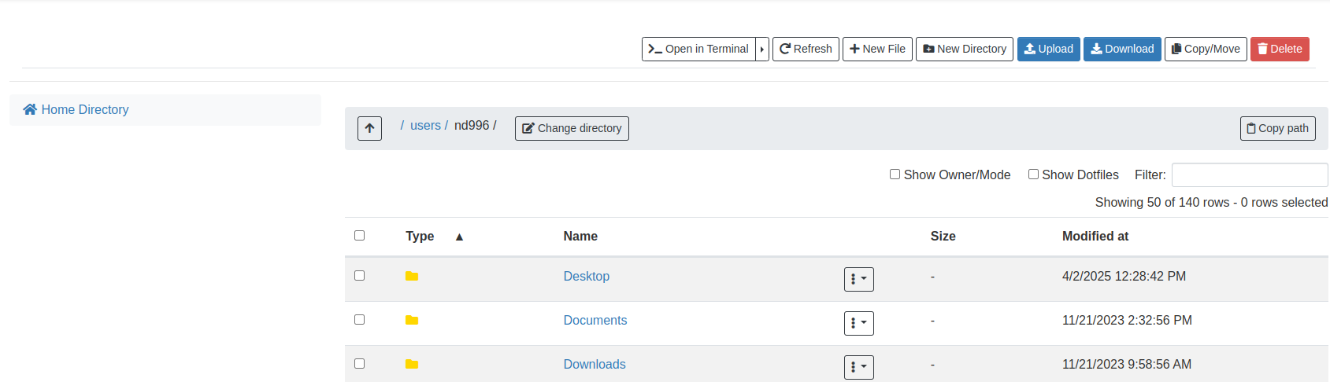Click the Downloads folder icon
The height and width of the screenshot is (382, 1330).
pos(412,365)
